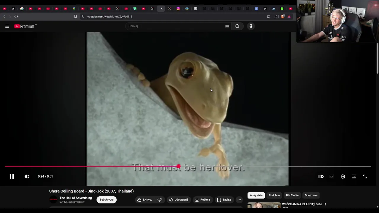This screenshot has width=379, height=213.
Task: Open Brave Rewards triangle icon
Action: click(289, 17)
